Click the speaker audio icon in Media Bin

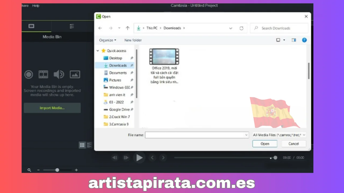tap(59, 74)
